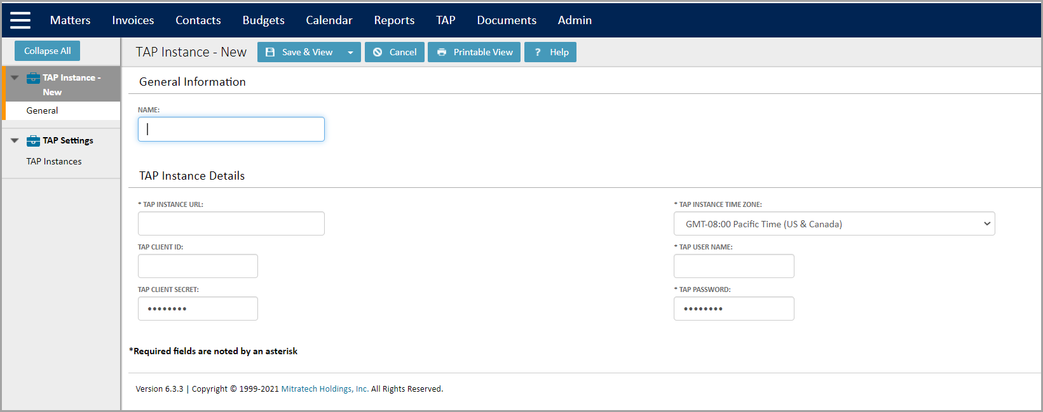The height and width of the screenshot is (412, 1043).
Task: Open the hamburger main menu icon
Action: pos(20,20)
